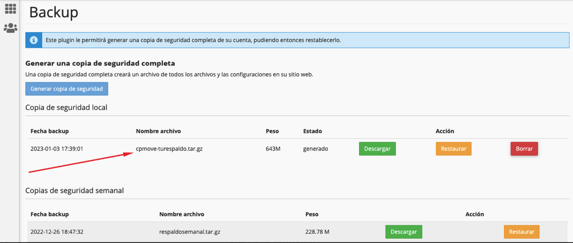Select the file name respaldosemanal.tar.gz
This screenshot has width=573, height=243.
pos(191,232)
